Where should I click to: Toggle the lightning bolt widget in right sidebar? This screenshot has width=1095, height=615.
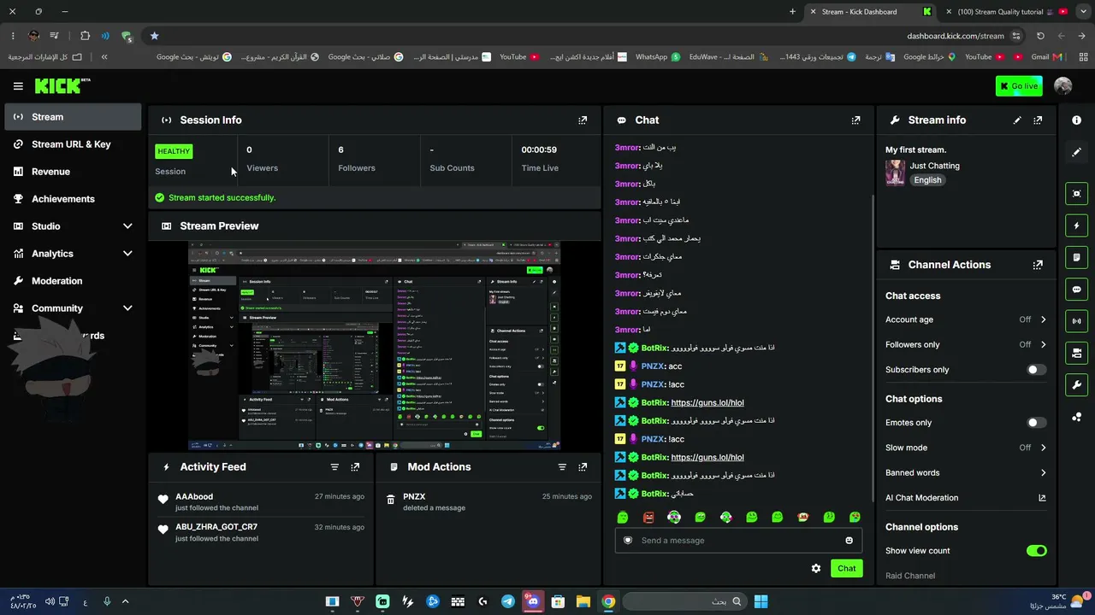click(x=1077, y=225)
